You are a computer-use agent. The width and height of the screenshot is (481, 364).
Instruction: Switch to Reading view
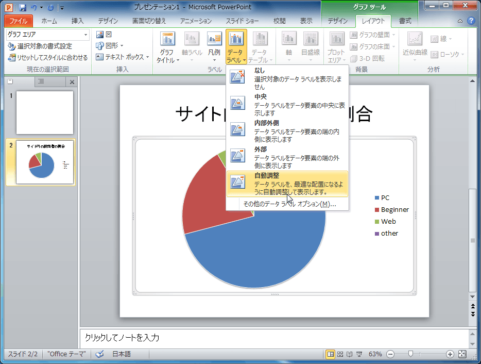tap(349, 354)
